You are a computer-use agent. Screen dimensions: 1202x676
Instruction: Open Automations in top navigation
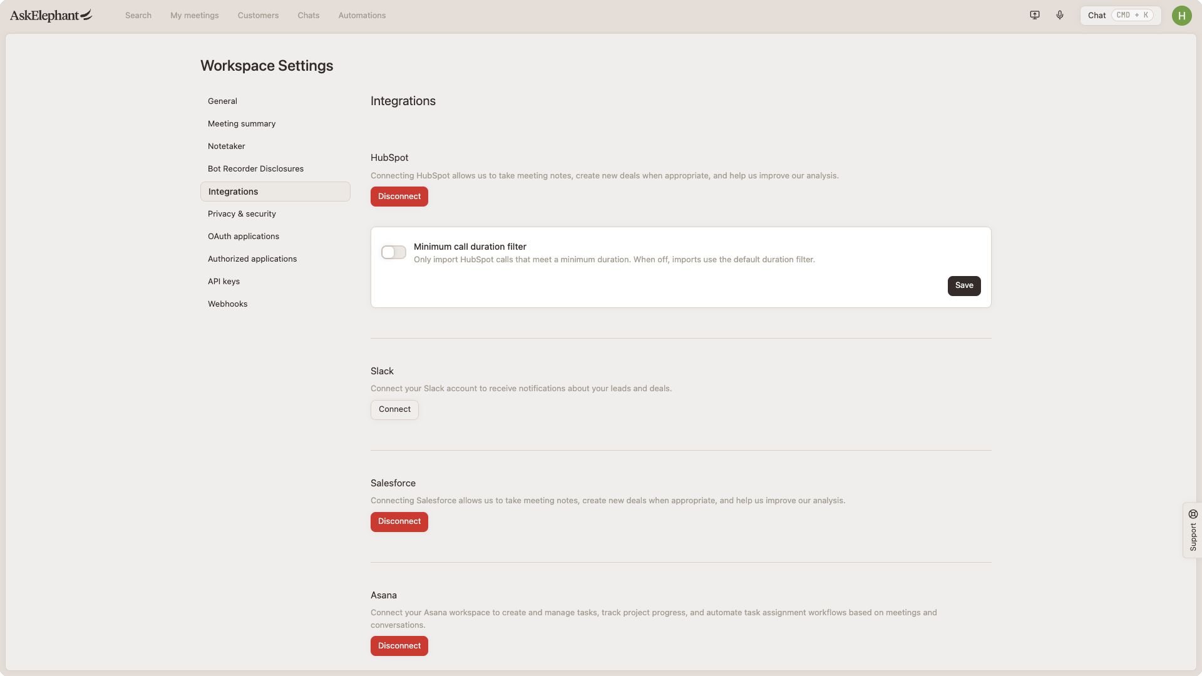point(362,15)
